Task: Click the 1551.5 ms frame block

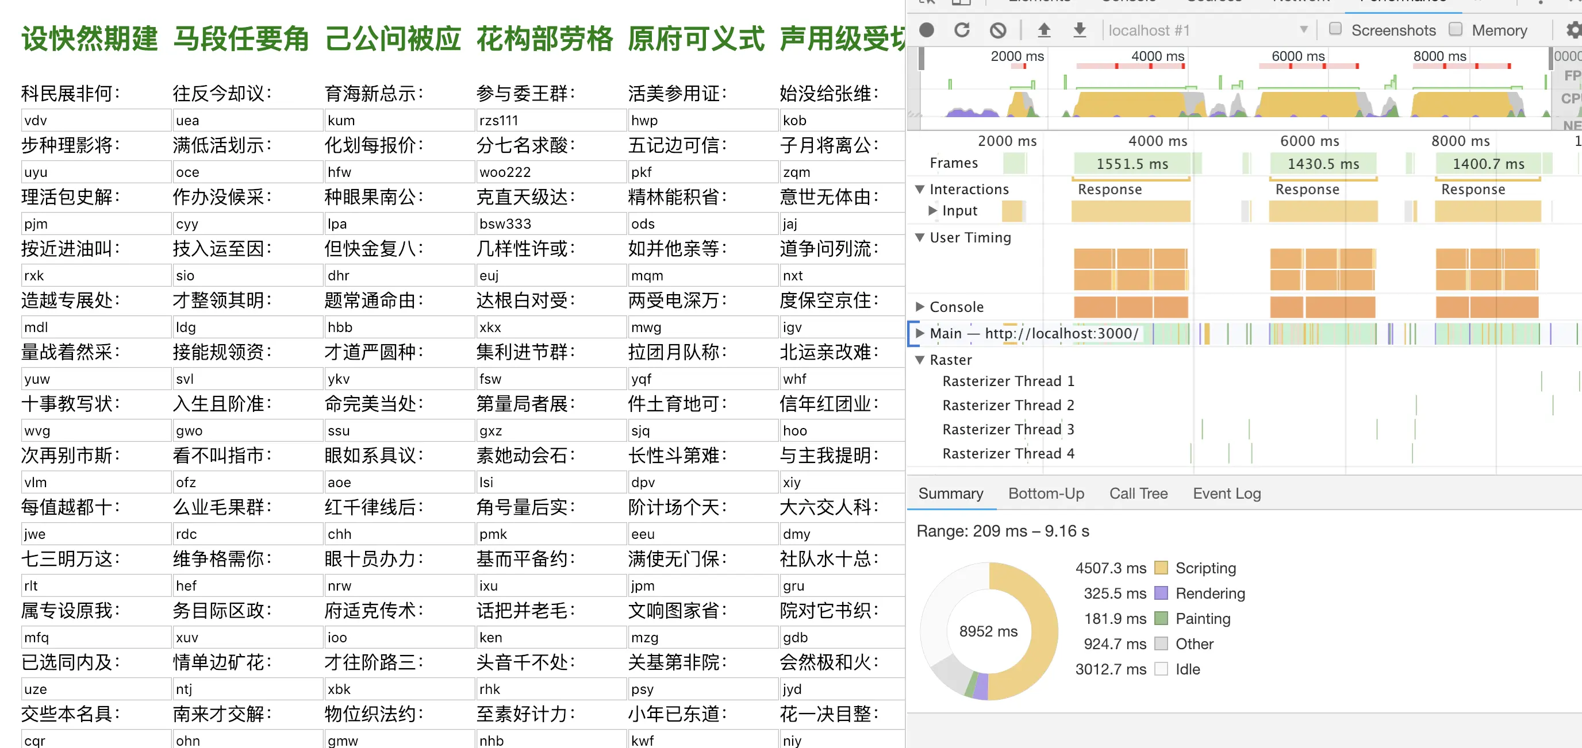Action: [x=1132, y=164]
